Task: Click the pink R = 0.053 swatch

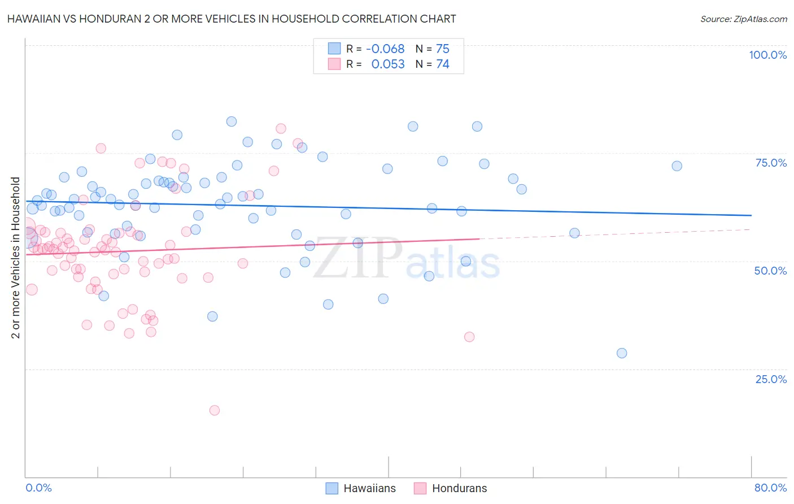Action: [x=334, y=64]
